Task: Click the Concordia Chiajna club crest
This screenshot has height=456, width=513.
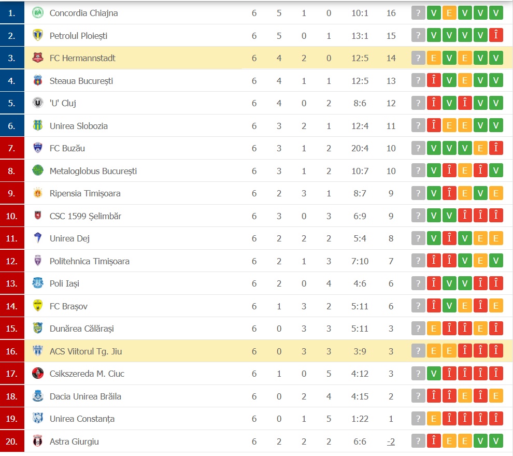Action: tap(38, 13)
